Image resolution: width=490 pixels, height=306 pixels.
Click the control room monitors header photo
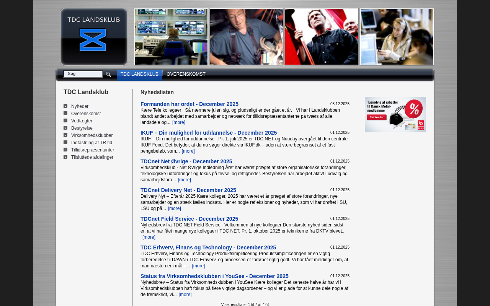click(171, 37)
